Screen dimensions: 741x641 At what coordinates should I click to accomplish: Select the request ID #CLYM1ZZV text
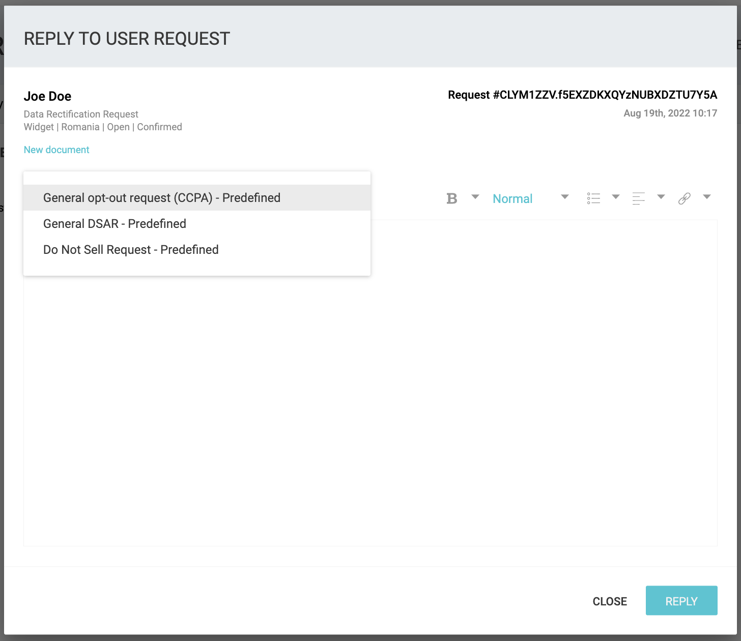click(x=583, y=95)
